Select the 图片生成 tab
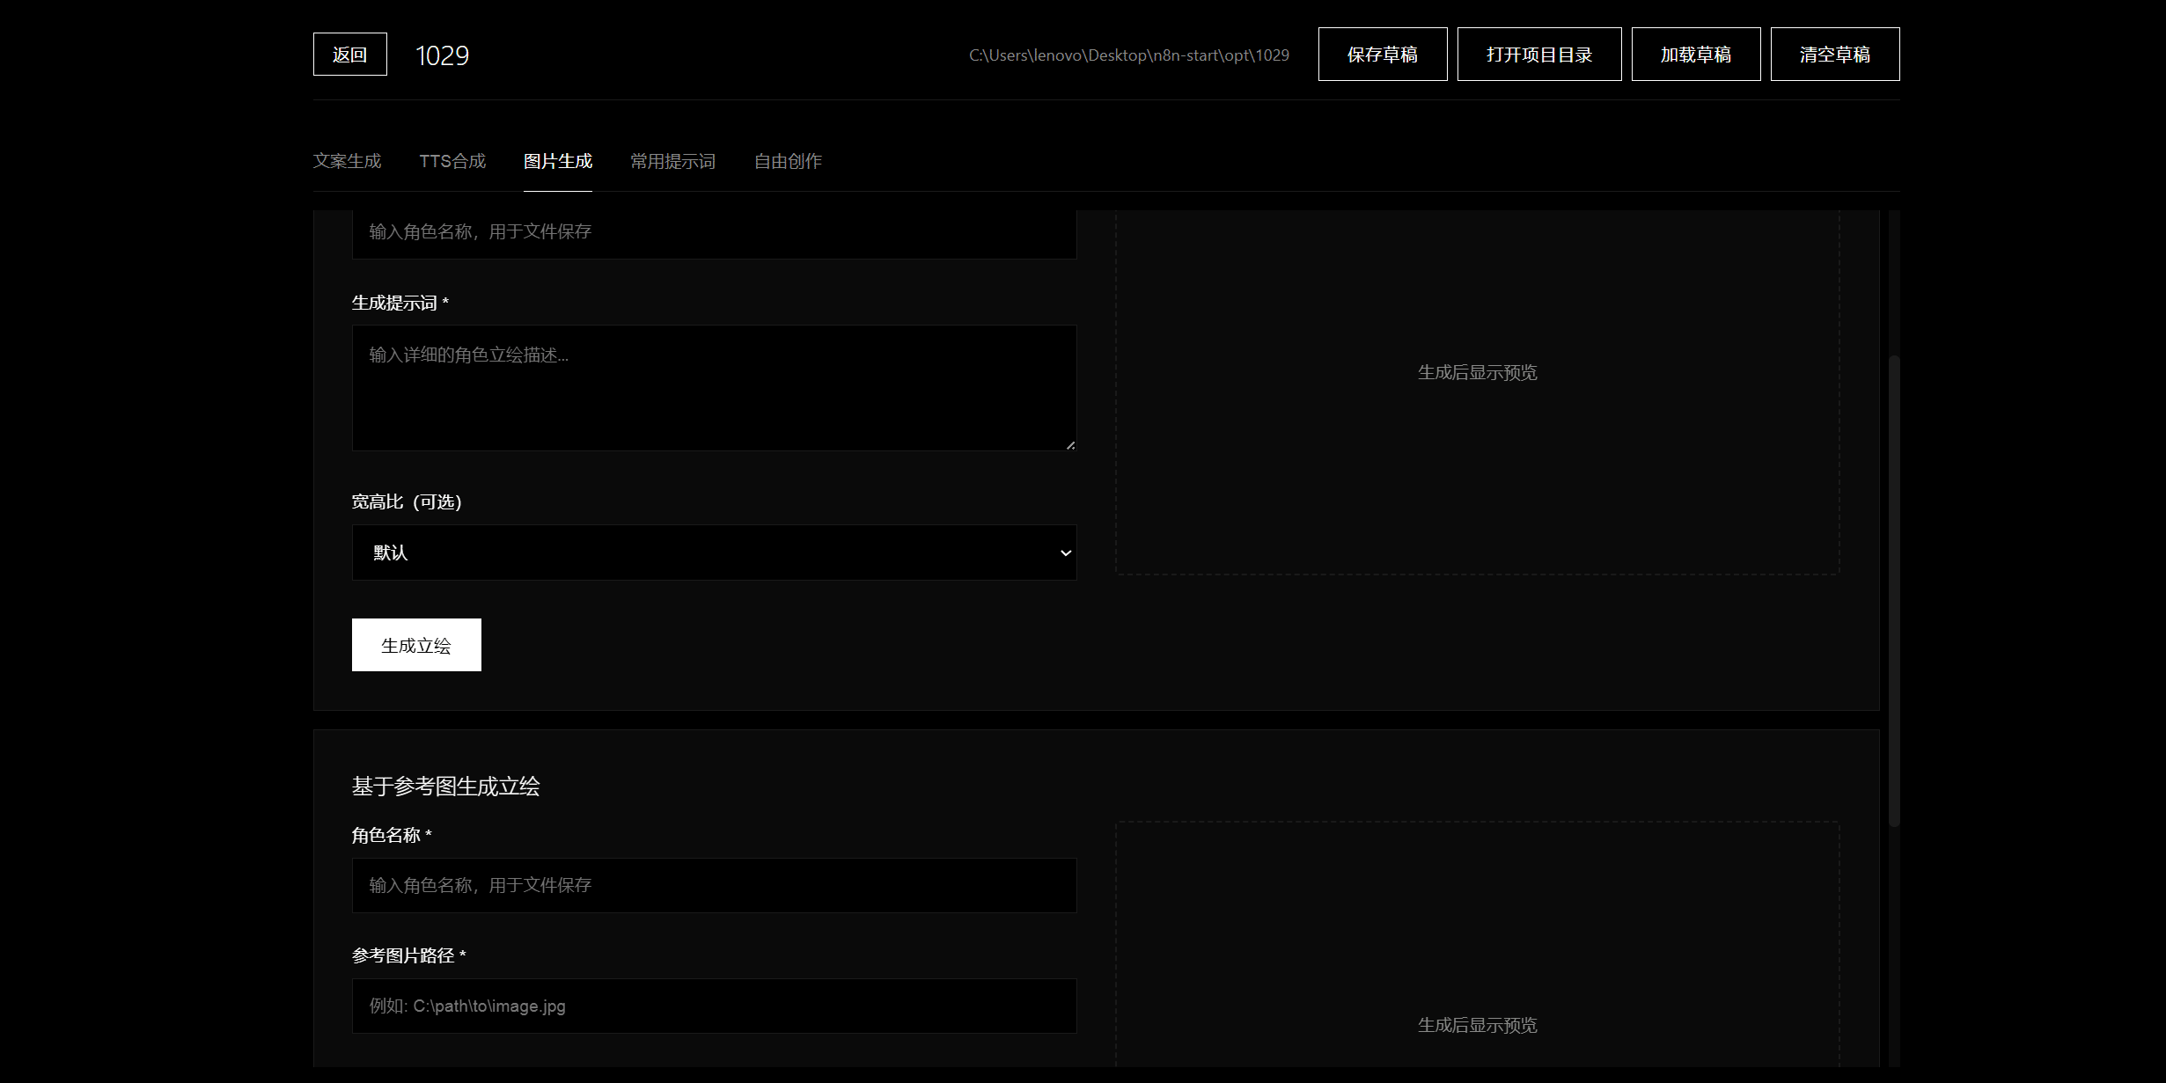 click(558, 161)
